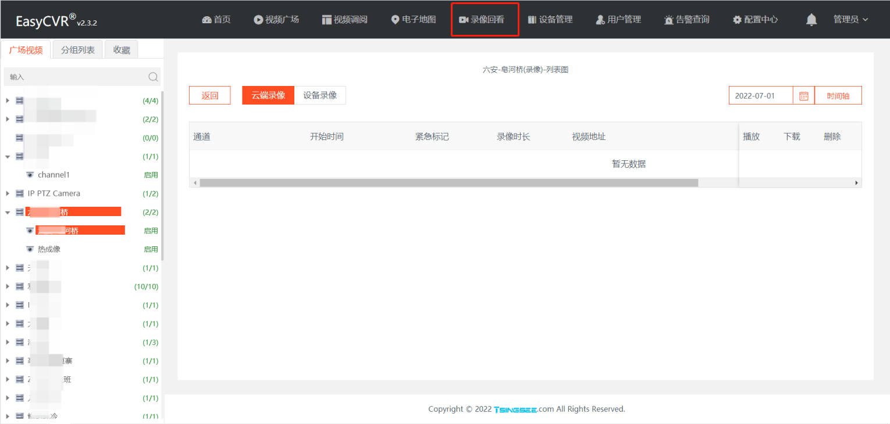
Task: Click the table's horizontal scrollbar thumb
Action: click(x=448, y=182)
